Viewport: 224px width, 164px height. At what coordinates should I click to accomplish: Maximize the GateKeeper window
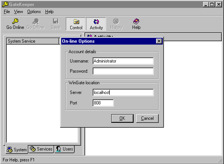(212, 4)
